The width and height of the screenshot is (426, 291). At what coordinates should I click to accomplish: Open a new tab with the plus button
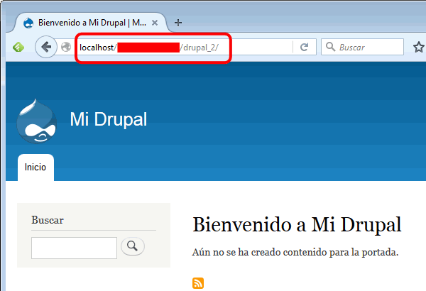178,23
